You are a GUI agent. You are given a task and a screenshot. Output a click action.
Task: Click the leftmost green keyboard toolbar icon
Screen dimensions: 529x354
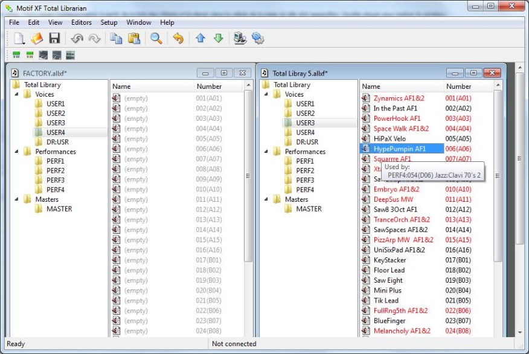tap(16, 56)
